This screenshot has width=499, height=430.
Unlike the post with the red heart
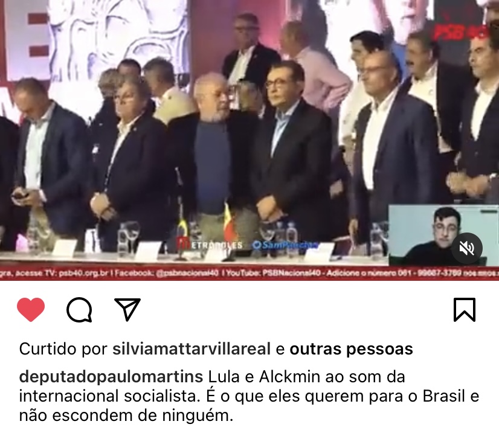pyautogui.click(x=31, y=309)
